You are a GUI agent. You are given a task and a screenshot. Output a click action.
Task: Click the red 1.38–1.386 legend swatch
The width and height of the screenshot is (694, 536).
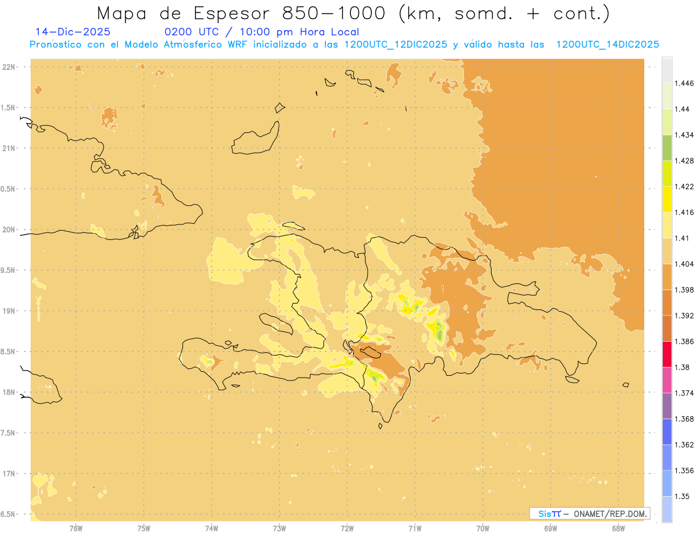(667, 354)
